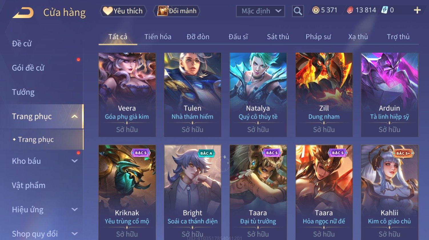Tap the gold coin currency icon

pos(316,10)
